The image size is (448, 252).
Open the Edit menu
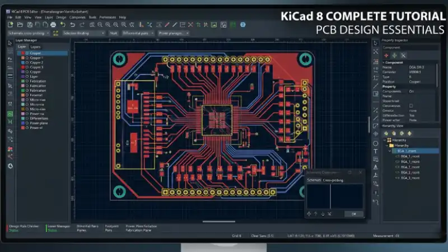[18, 17]
